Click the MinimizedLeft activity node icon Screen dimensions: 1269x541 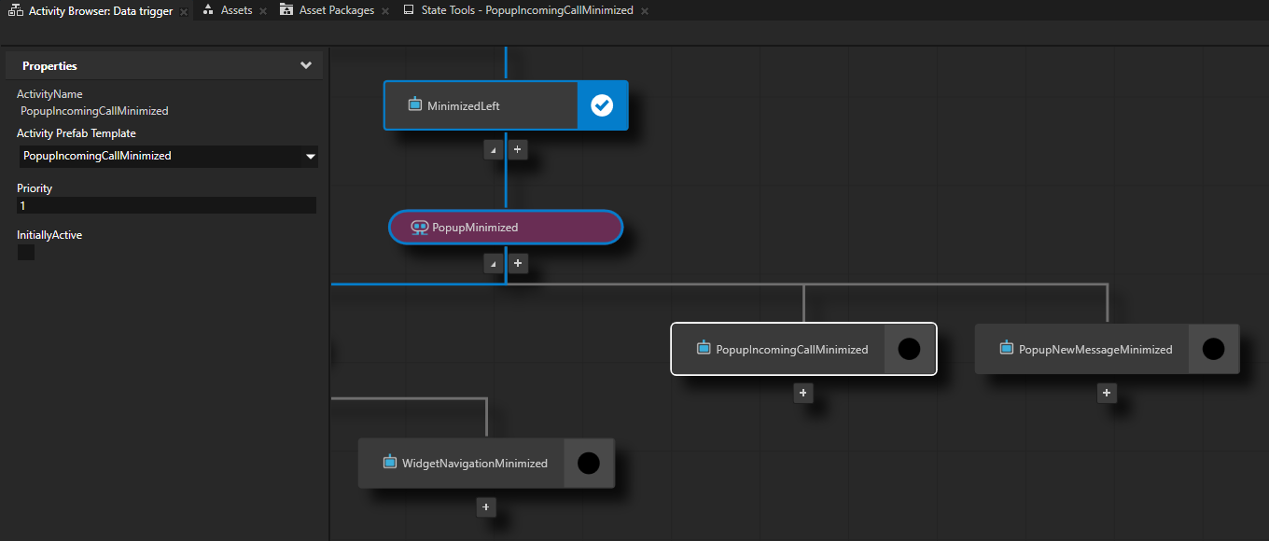tap(415, 104)
